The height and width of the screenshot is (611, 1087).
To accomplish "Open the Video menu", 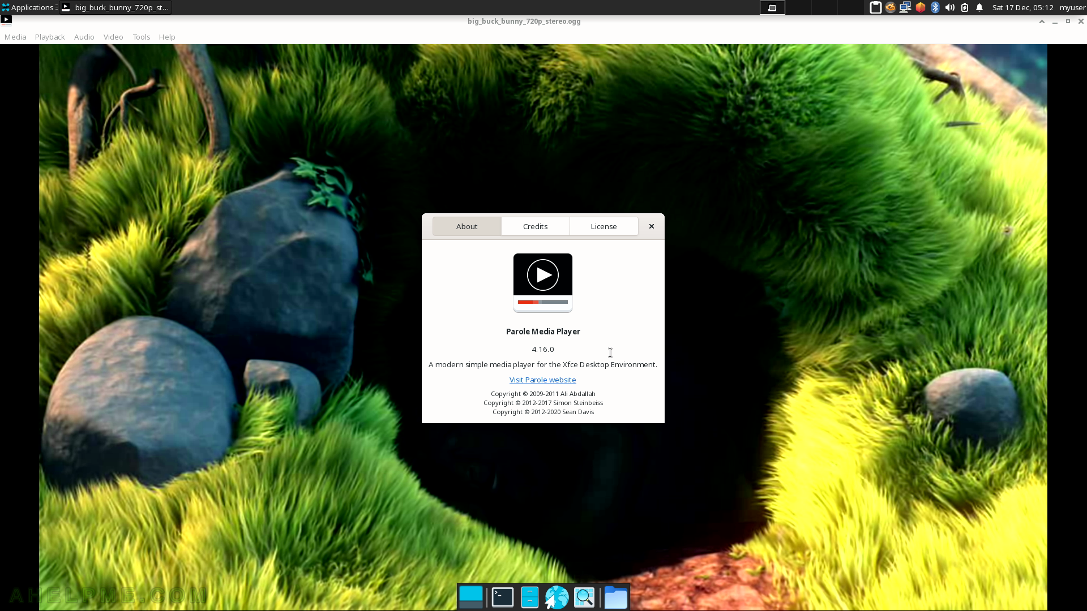I will pyautogui.click(x=113, y=37).
